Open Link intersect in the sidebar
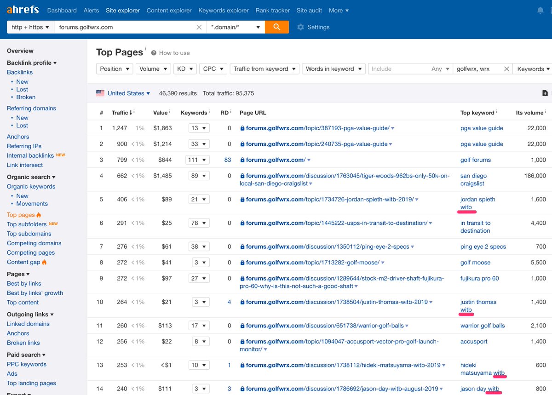Viewport: 552px width, 395px height. (x=25, y=165)
